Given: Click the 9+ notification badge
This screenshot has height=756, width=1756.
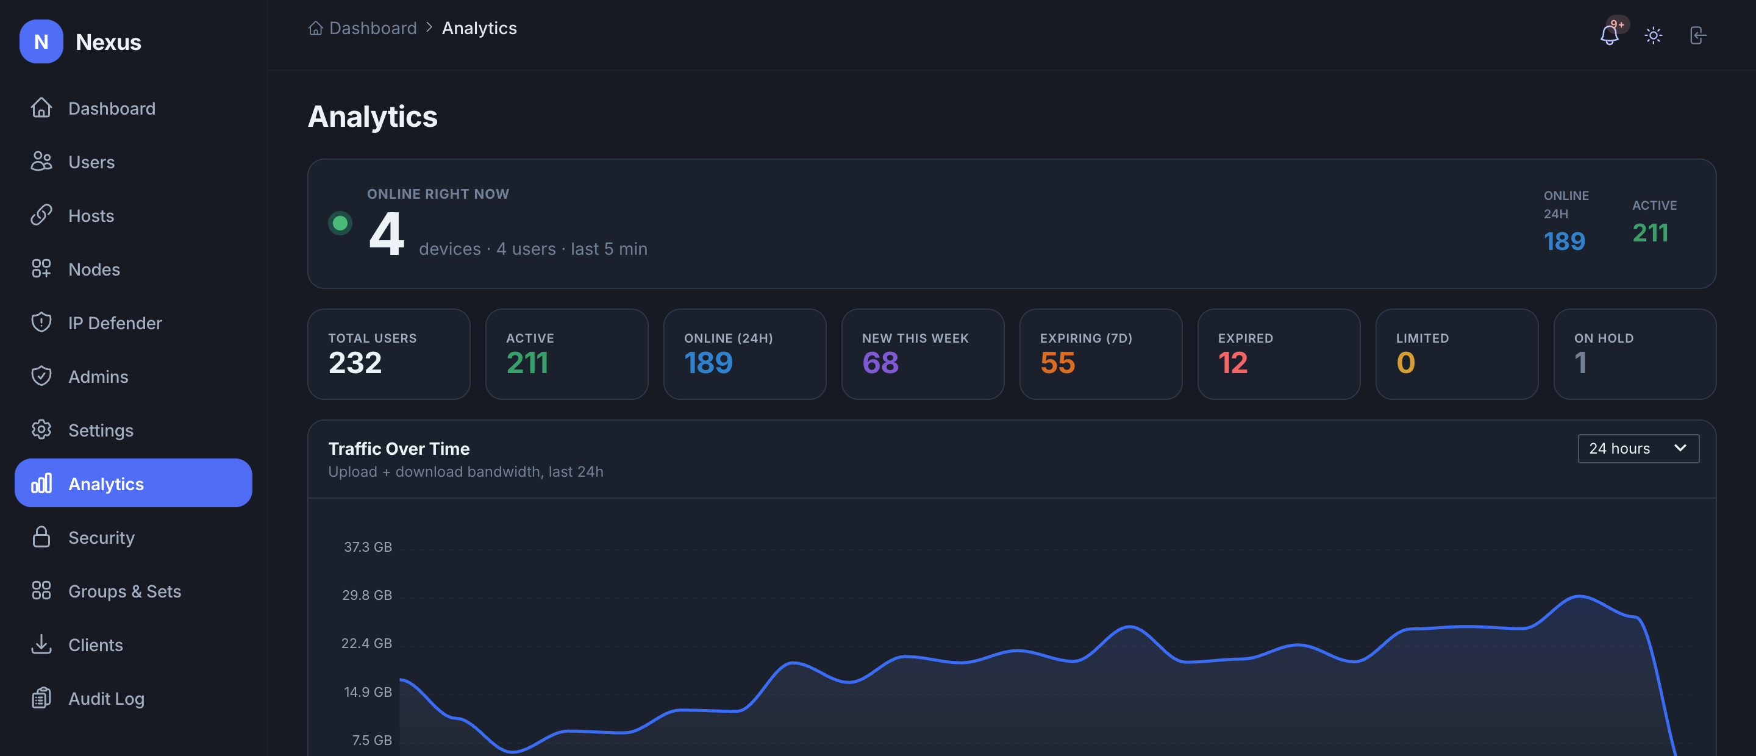Looking at the screenshot, I should [x=1618, y=24].
